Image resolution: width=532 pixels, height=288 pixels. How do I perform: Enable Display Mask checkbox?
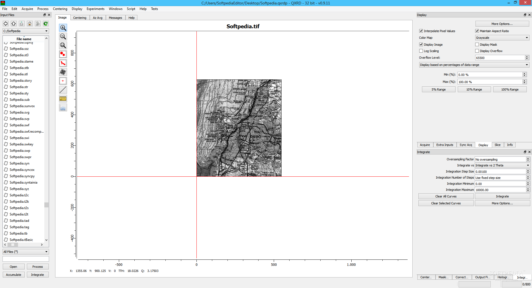(x=477, y=45)
